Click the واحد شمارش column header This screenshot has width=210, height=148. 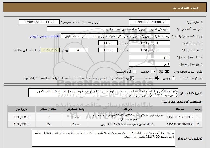[76, 109]
